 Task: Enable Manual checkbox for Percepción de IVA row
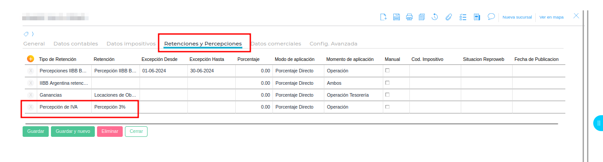387,106
